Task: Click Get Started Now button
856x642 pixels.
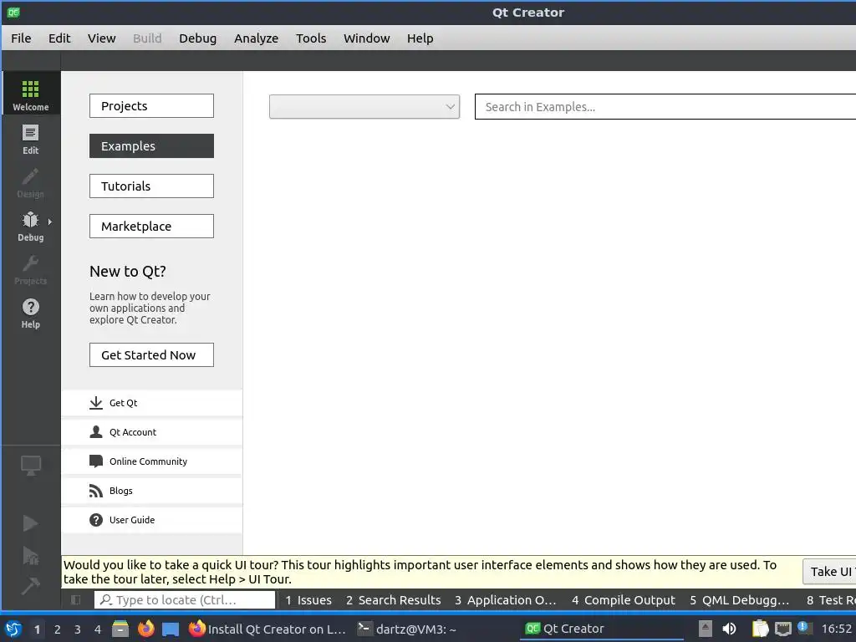Action: 151,354
